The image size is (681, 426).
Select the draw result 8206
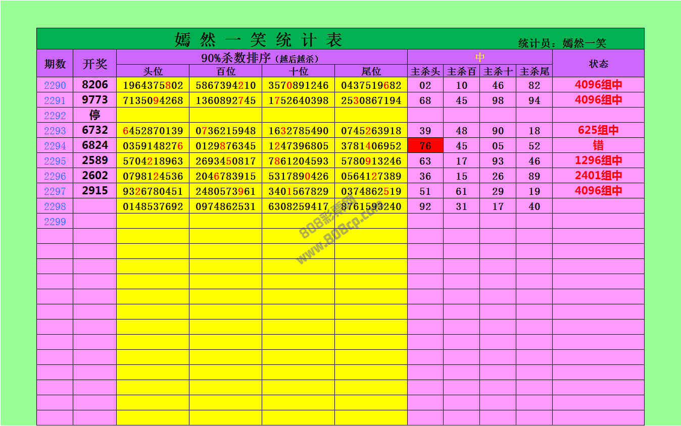pos(95,85)
